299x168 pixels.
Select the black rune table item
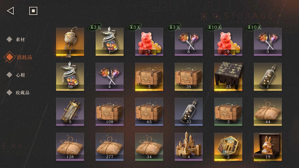tap(228, 77)
